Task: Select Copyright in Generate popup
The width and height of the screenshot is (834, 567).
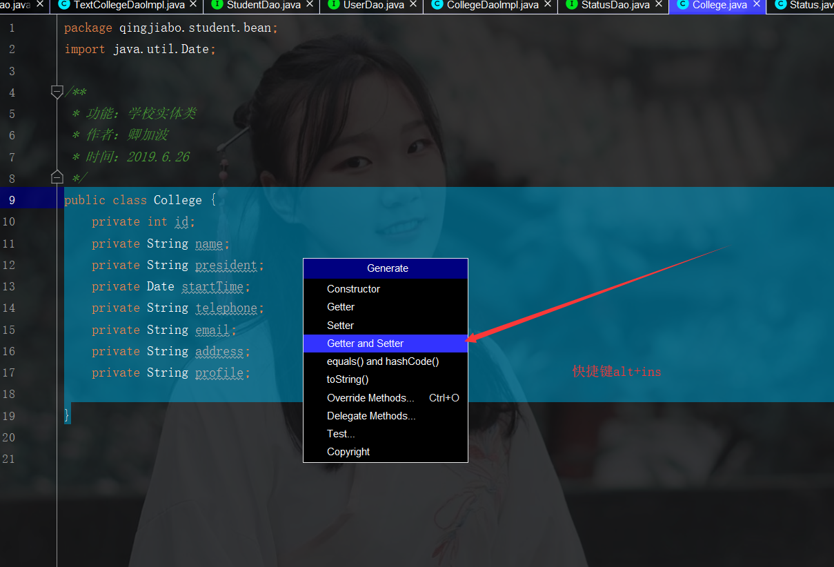Action: (x=386, y=452)
